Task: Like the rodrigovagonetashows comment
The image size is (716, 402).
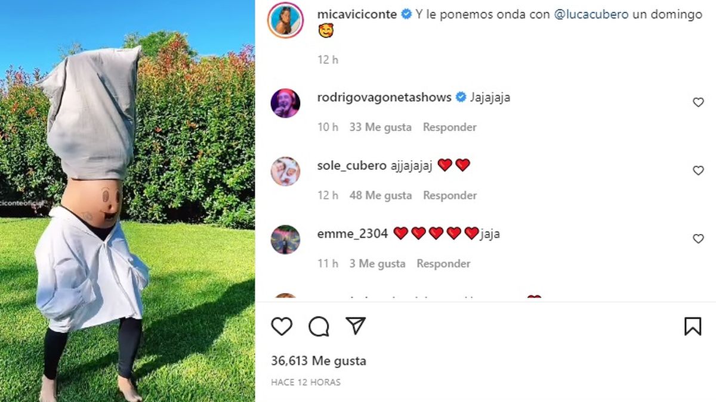Action: click(x=698, y=102)
